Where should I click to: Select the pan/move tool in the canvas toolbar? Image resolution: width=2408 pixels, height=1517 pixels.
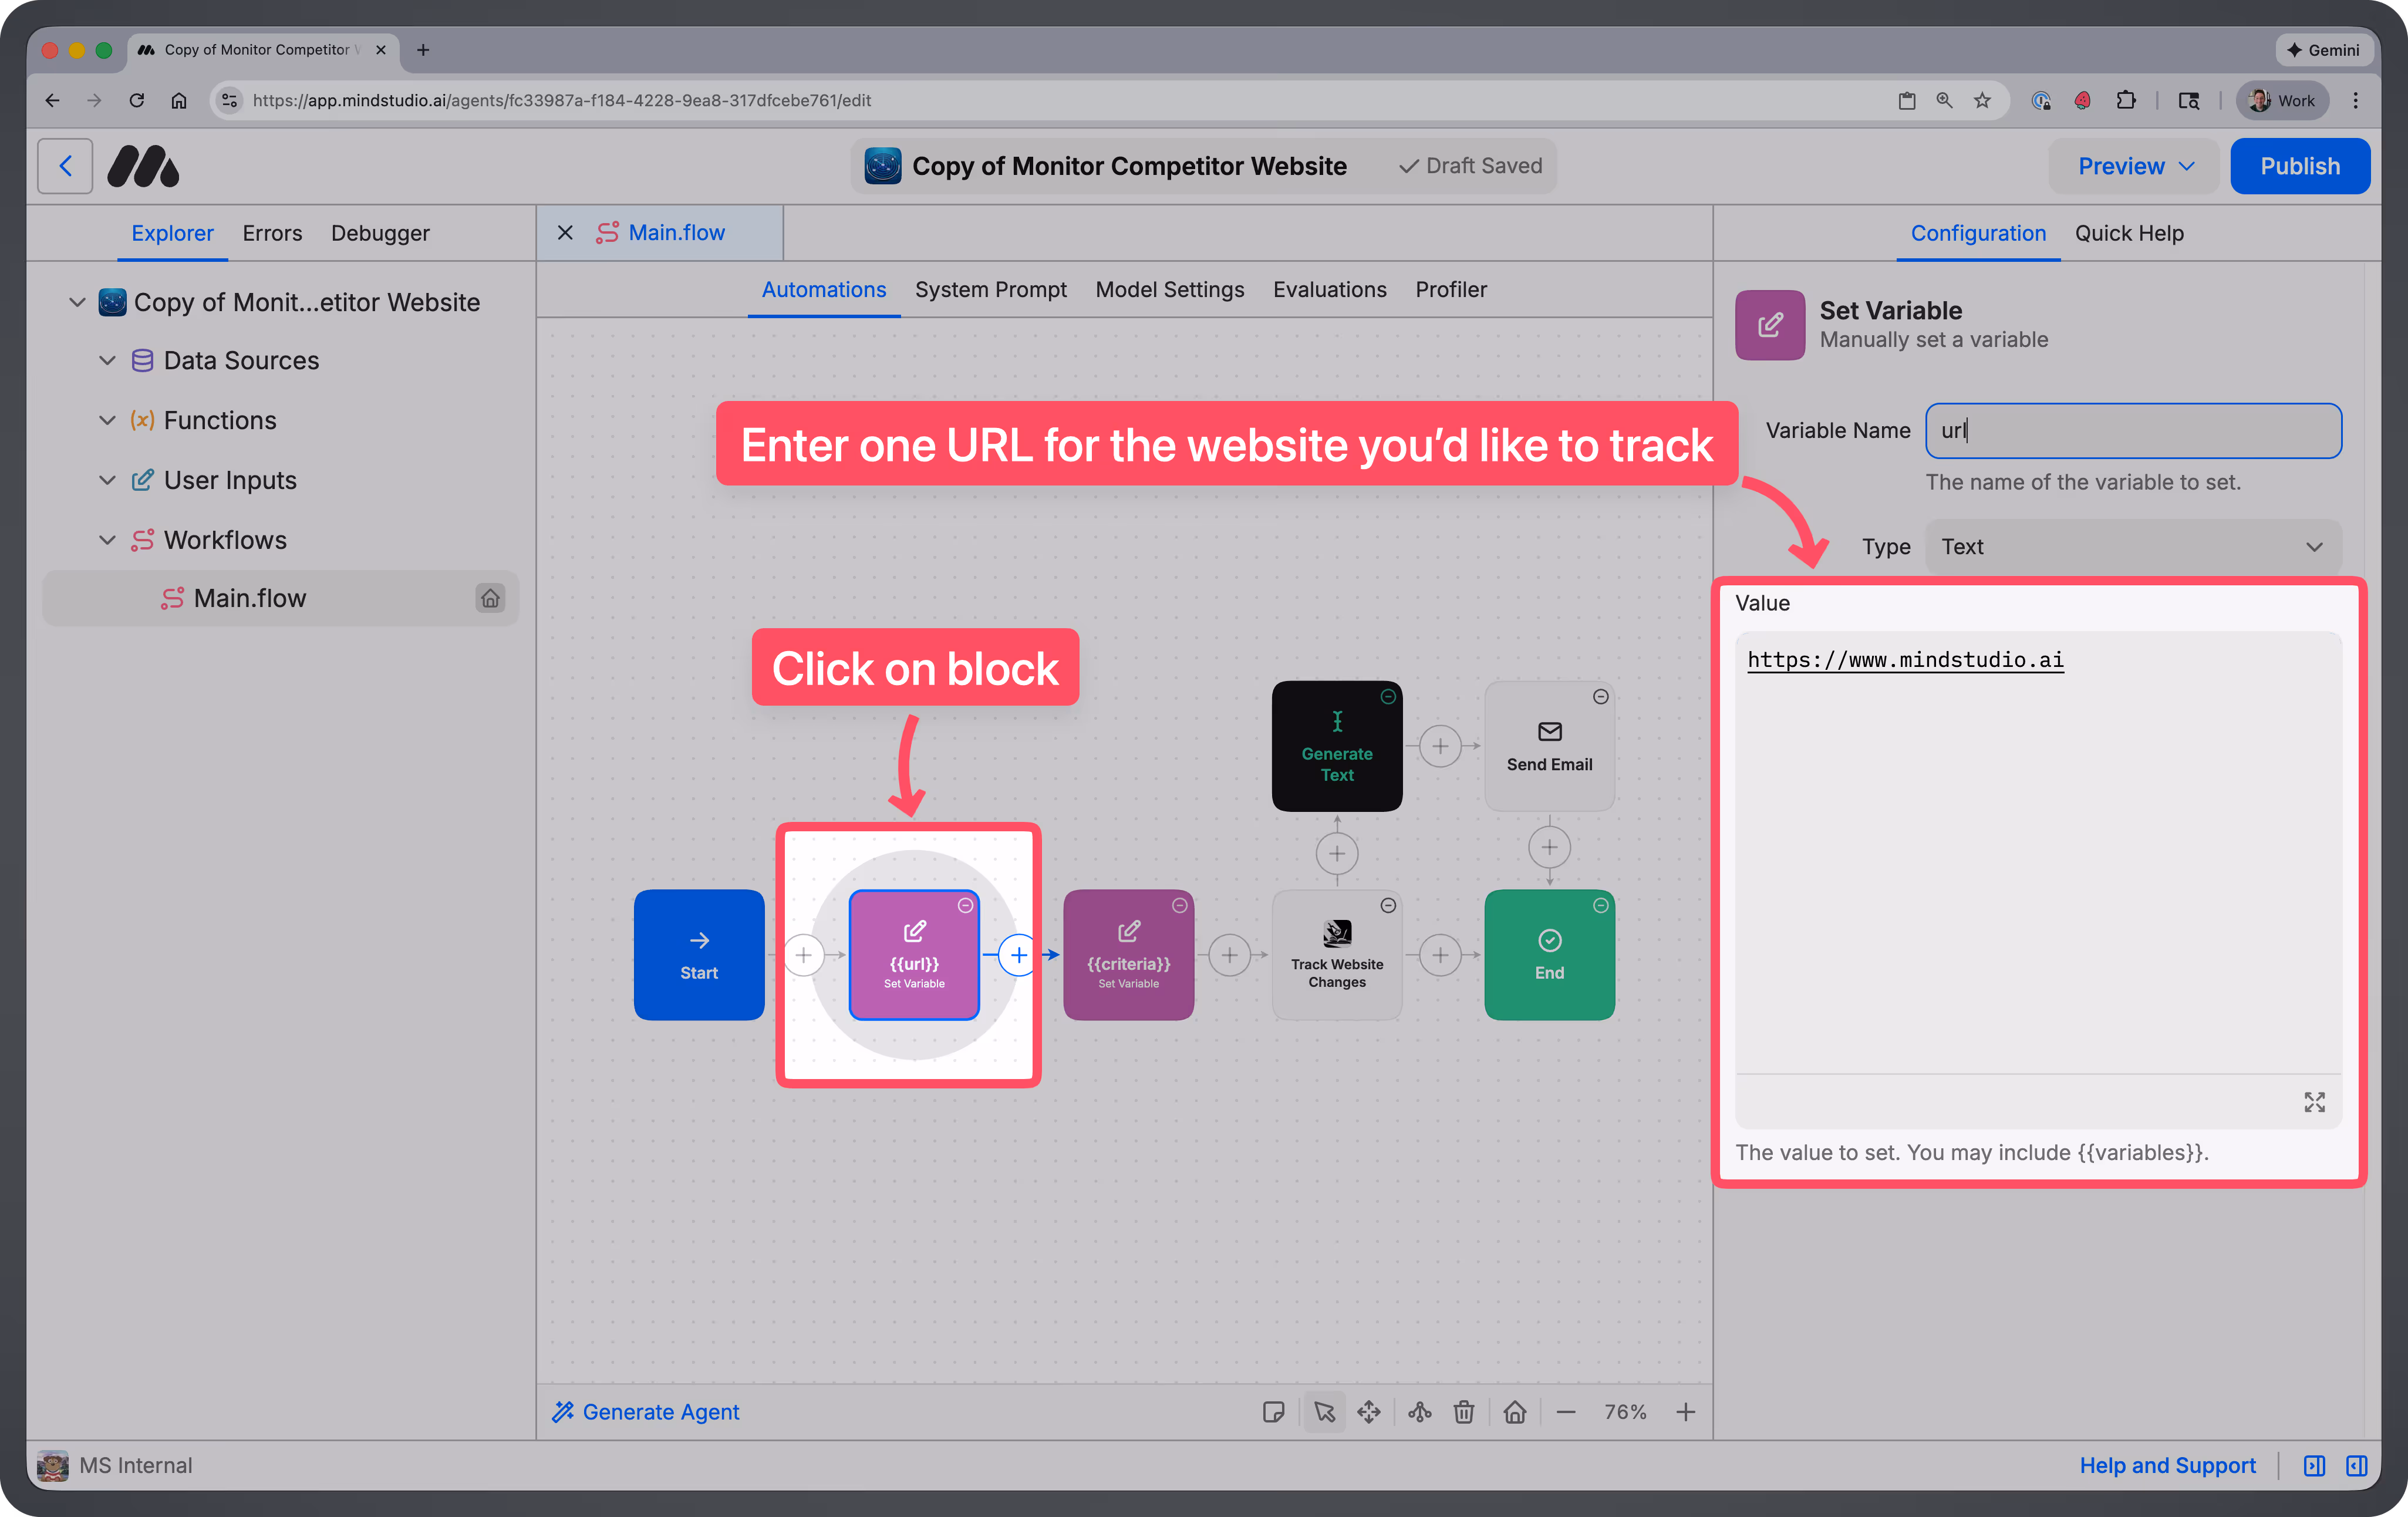[x=1369, y=1412]
